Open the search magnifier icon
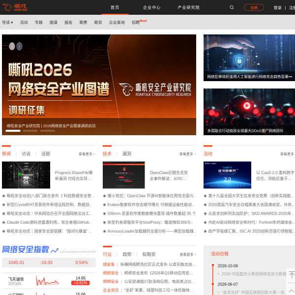Viewport: 295px width, 295px height. tap(232, 7)
